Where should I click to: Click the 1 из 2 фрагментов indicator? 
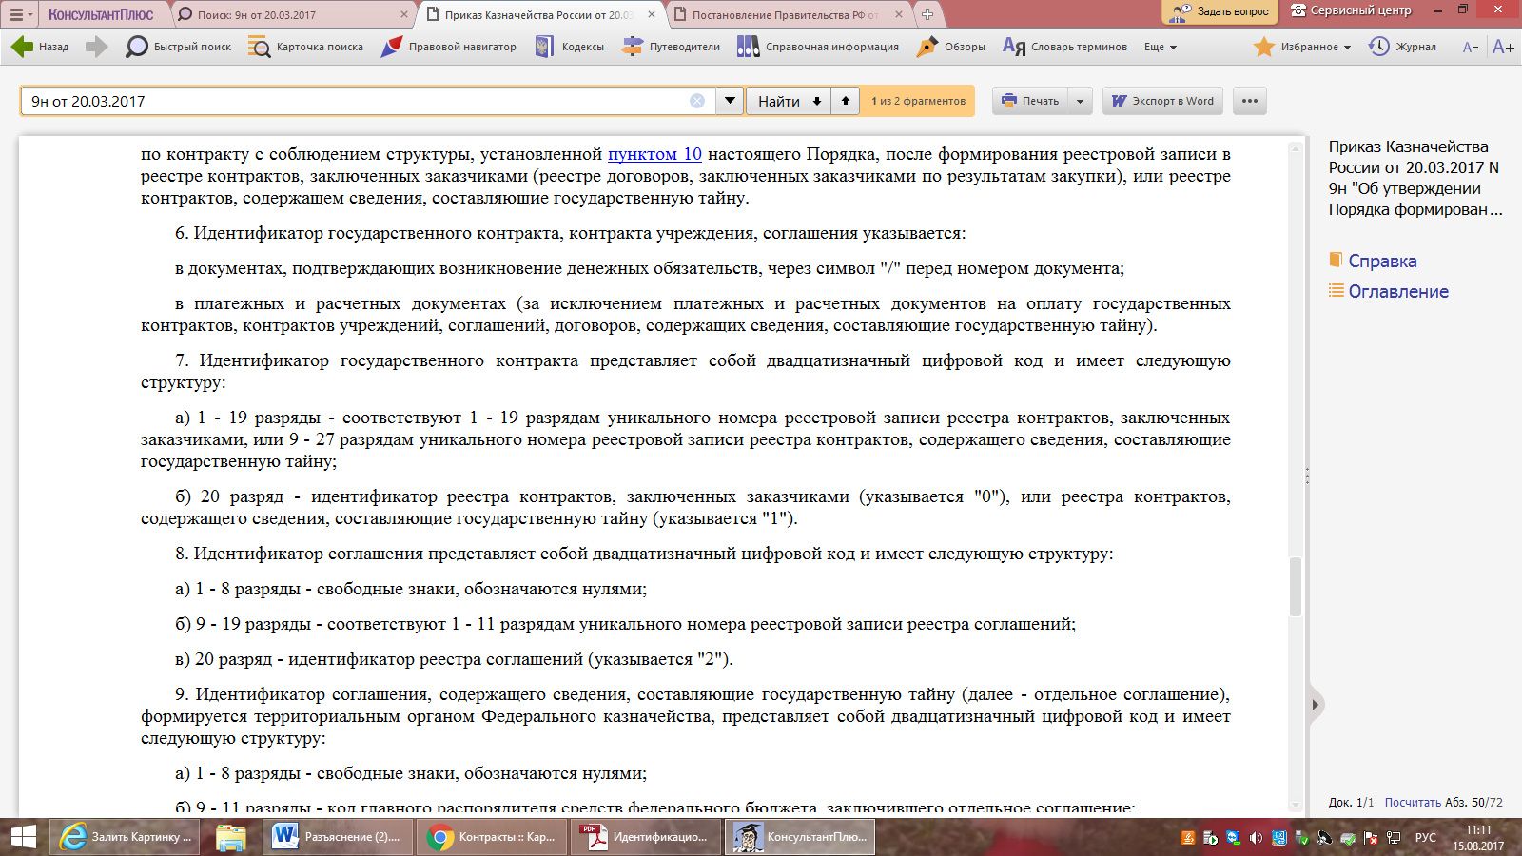(x=918, y=101)
